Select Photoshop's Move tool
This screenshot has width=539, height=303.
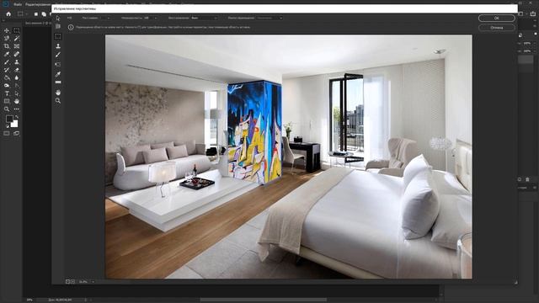pos(7,30)
